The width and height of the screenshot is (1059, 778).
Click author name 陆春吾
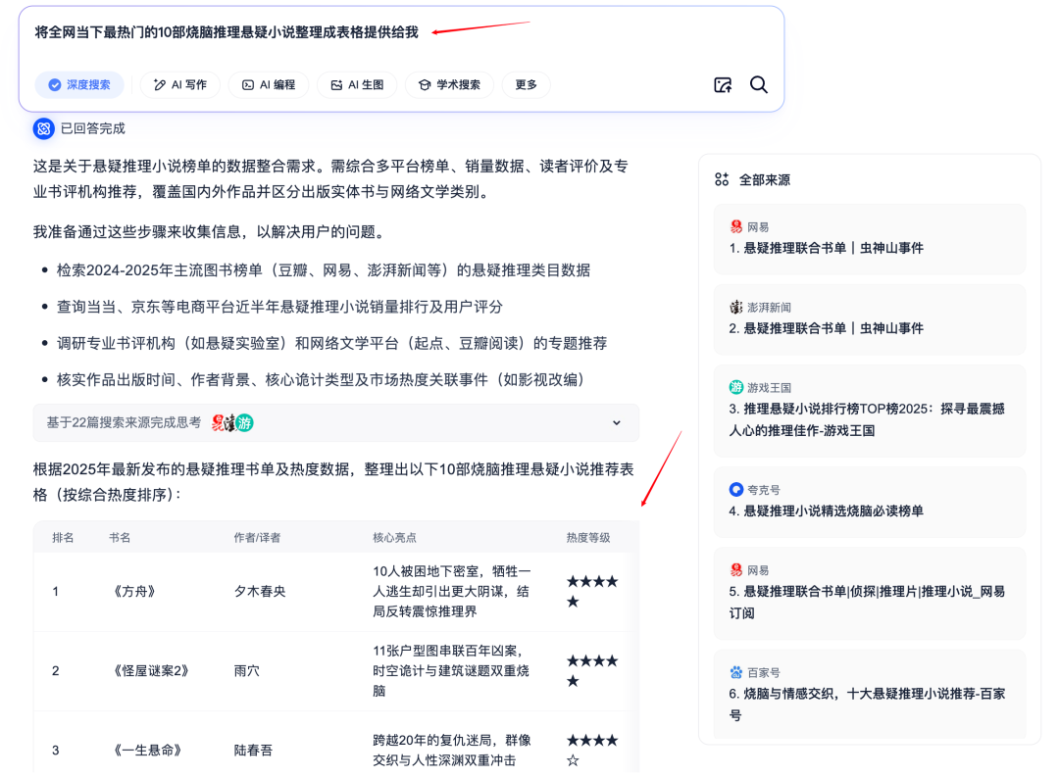point(253,751)
